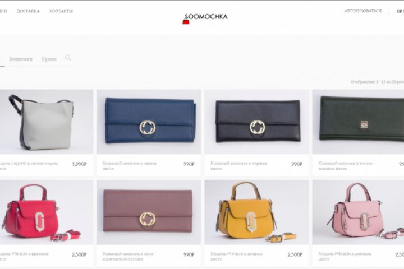Open the grey-brown wallet thumbnail

pos(149,212)
